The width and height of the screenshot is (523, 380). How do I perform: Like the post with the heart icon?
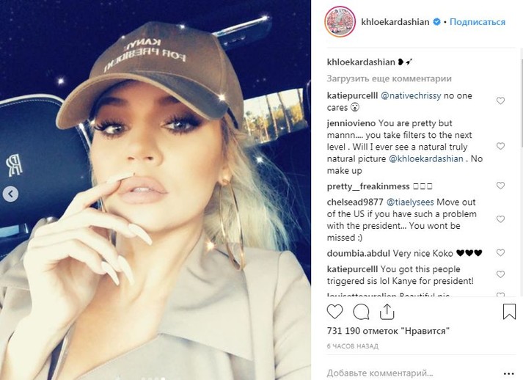[334, 312]
